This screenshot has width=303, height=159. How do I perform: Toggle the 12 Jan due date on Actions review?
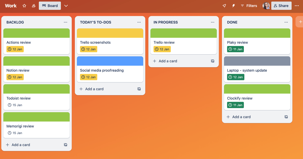pyautogui.click(x=15, y=49)
